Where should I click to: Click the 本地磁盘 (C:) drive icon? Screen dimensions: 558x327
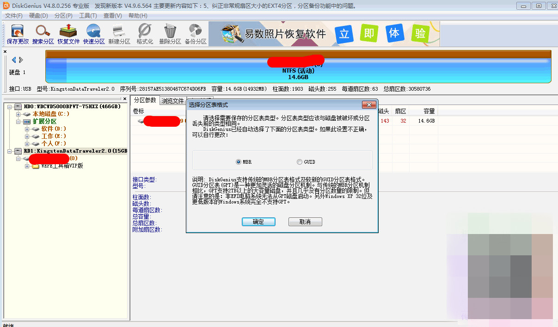(x=27, y=114)
